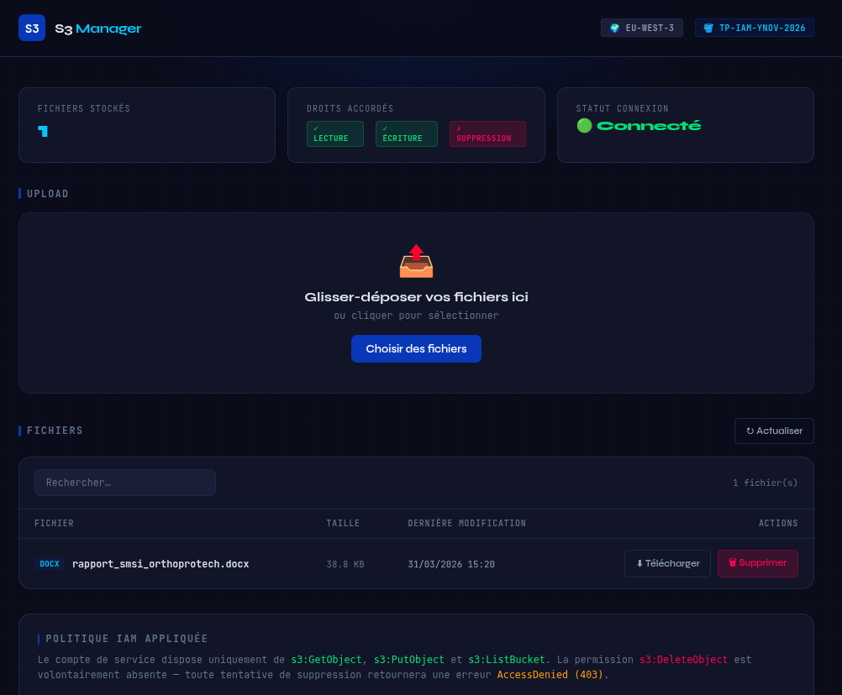Toggle the ÉCRITURE permission badge

tap(406, 133)
